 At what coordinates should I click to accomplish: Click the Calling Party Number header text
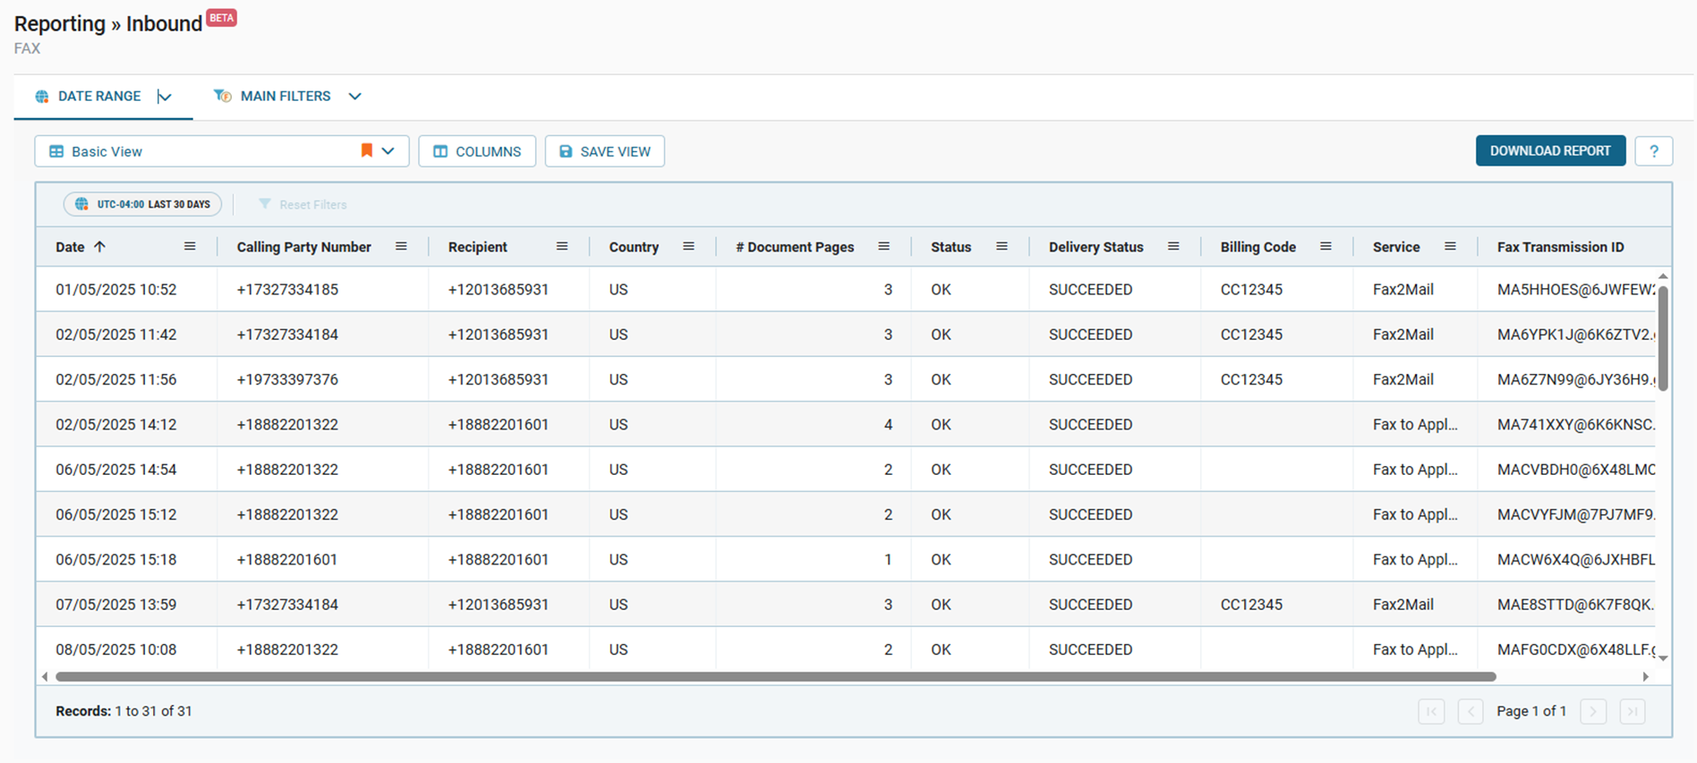pos(303,247)
